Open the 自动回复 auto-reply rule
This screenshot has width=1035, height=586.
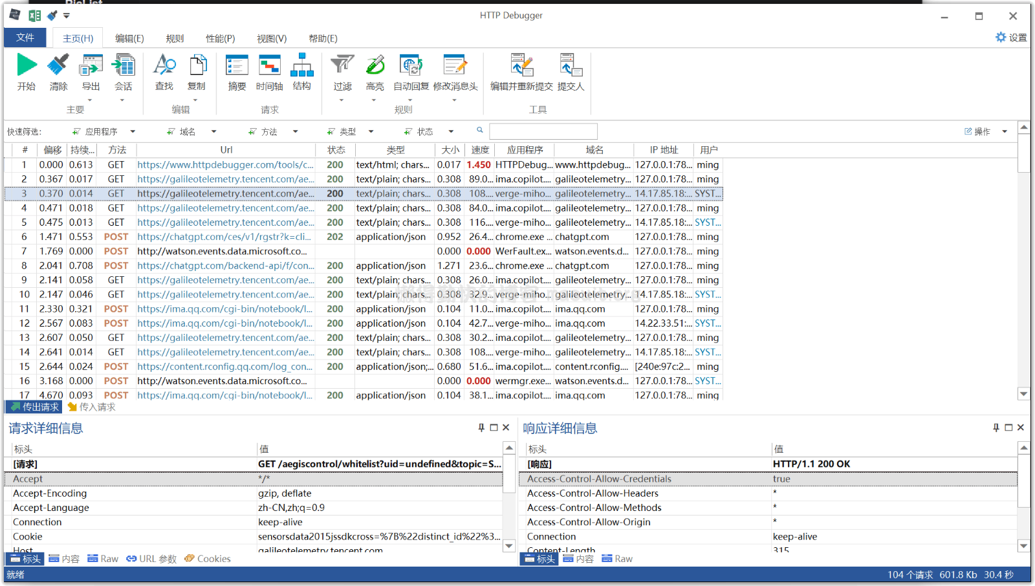pyautogui.click(x=411, y=65)
